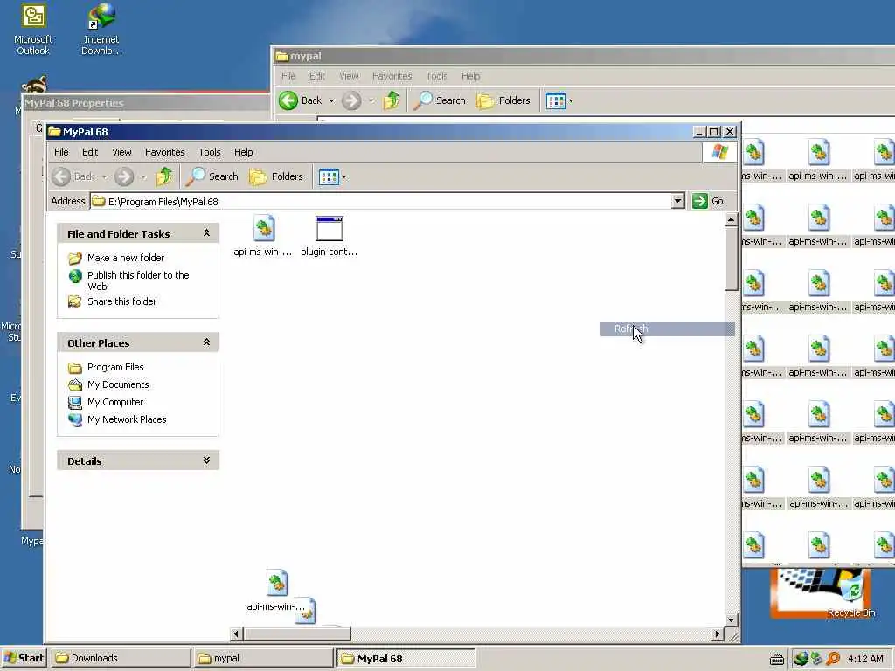
Task: Click the Start button
Action: (x=24, y=658)
